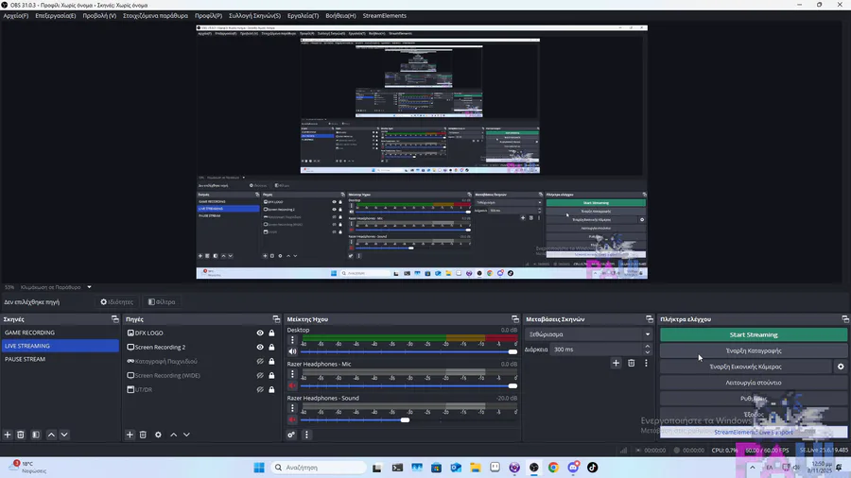The image size is (851, 478).
Task: Show the UT/DR source
Action: (260, 389)
